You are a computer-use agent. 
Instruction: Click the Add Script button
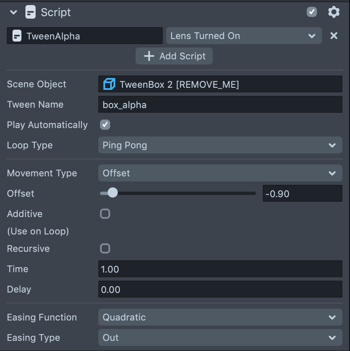(174, 56)
